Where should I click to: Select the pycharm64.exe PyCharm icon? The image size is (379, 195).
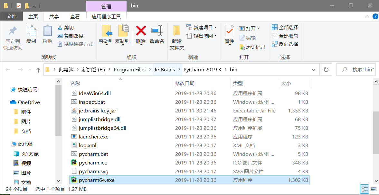tap(74, 180)
